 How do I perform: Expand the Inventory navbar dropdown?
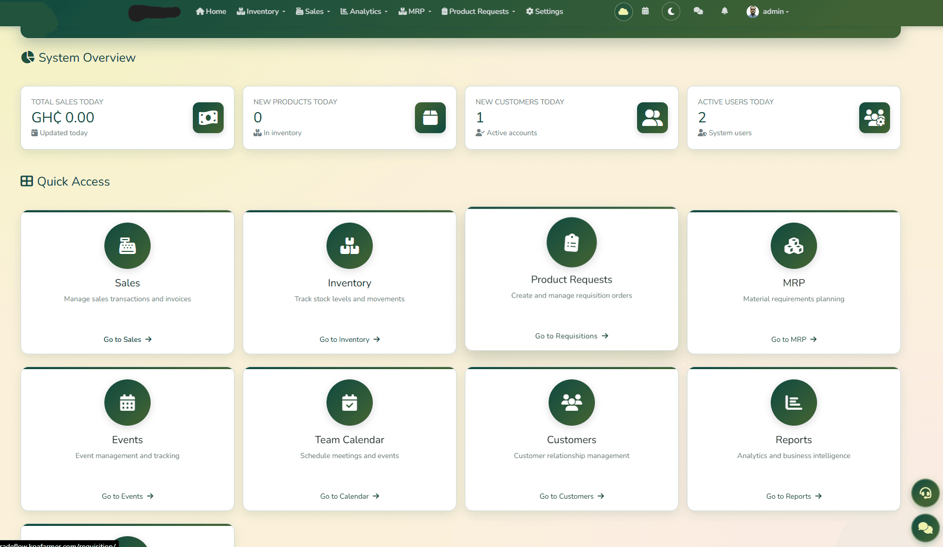[261, 11]
